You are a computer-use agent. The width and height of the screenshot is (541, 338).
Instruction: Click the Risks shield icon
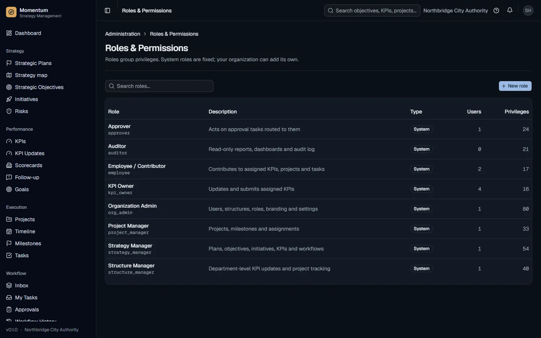9,111
